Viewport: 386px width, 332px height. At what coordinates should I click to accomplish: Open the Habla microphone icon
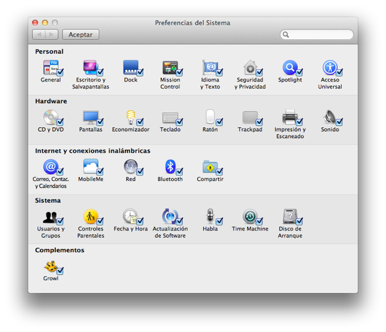(210, 216)
